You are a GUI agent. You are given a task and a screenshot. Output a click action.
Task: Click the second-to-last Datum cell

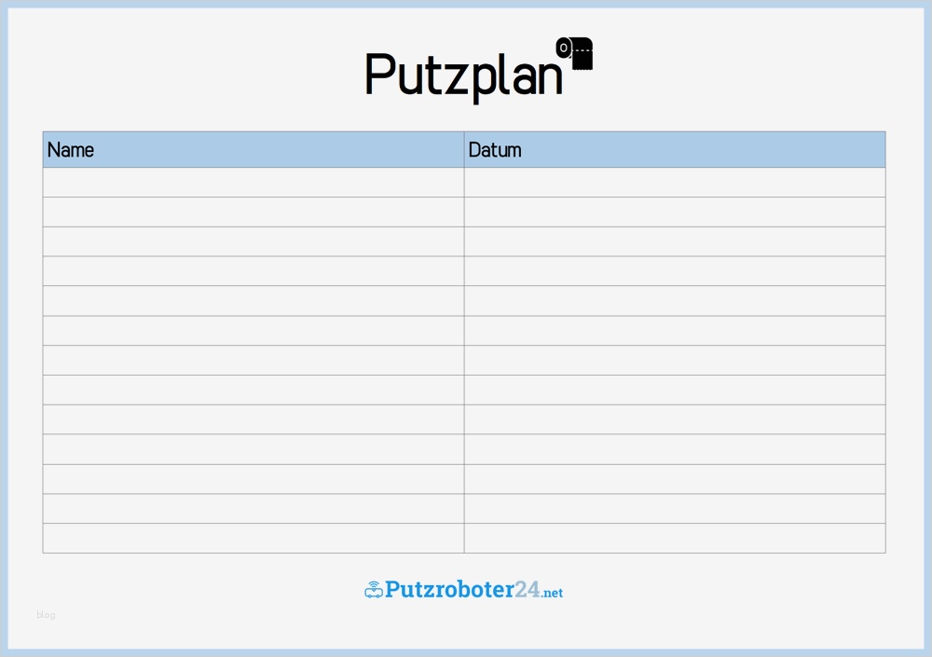675,509
